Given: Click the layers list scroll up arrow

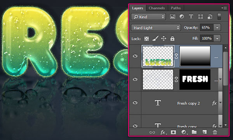Looking at the screenshot, I should click(x=226, y=48).
